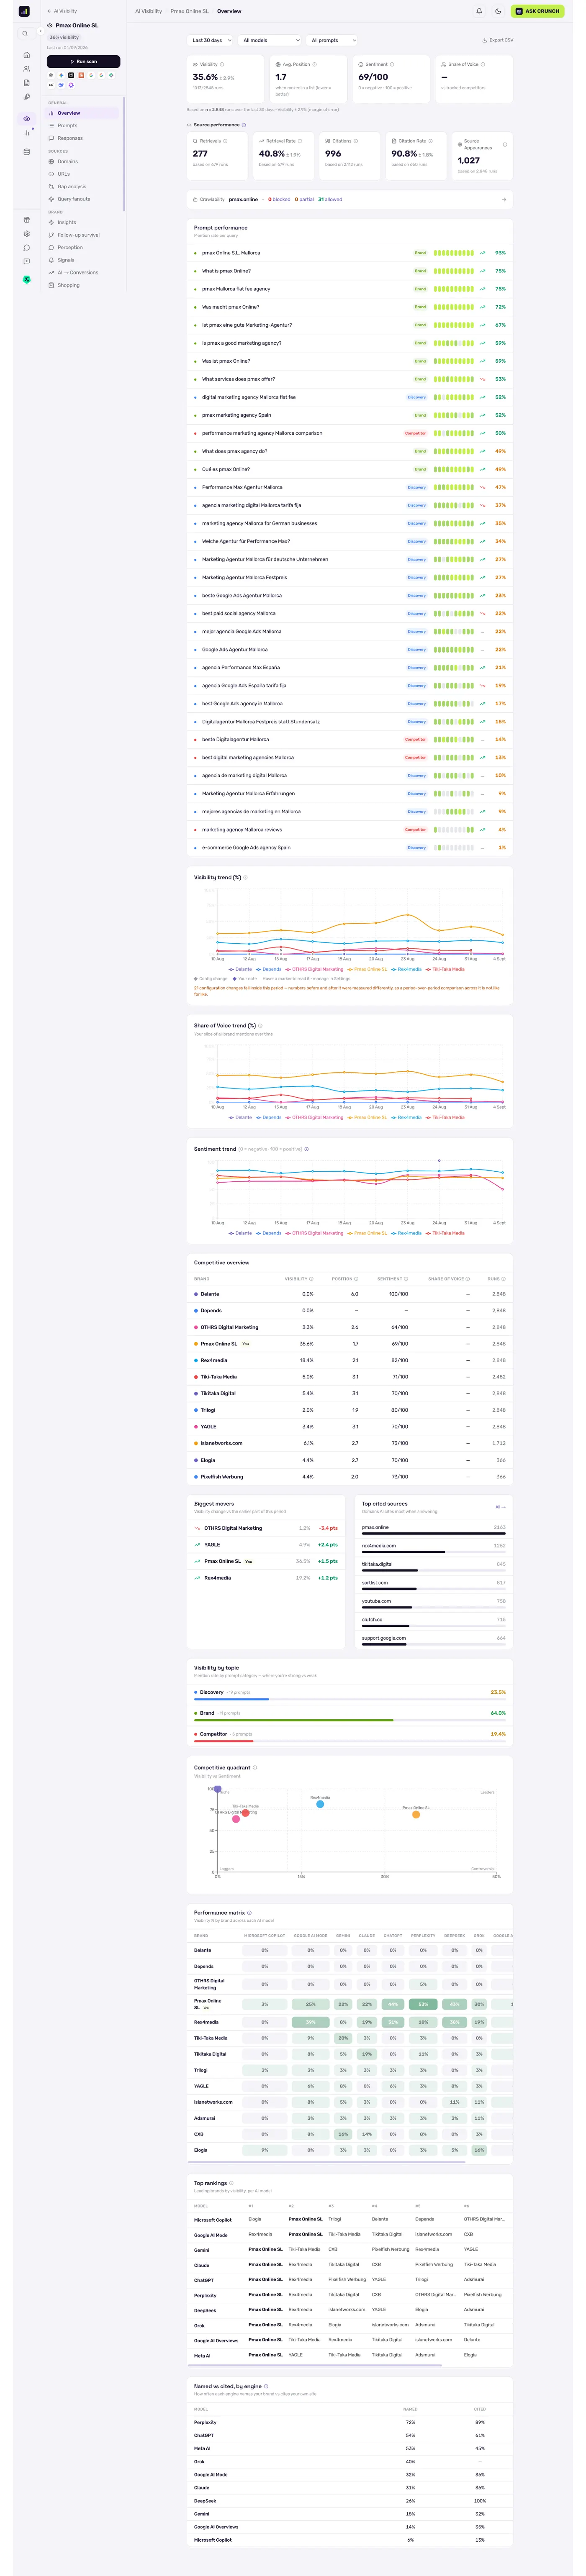Expand the Crawlability pmax.online row arrow
This screenshot has width=586, height=2576.
[504, 199]
